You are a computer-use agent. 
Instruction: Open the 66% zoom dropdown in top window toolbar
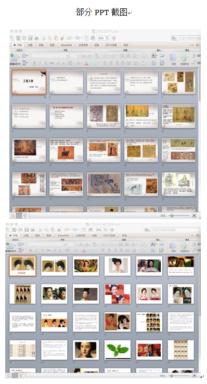pyautogui.click(x=107, y=38)
